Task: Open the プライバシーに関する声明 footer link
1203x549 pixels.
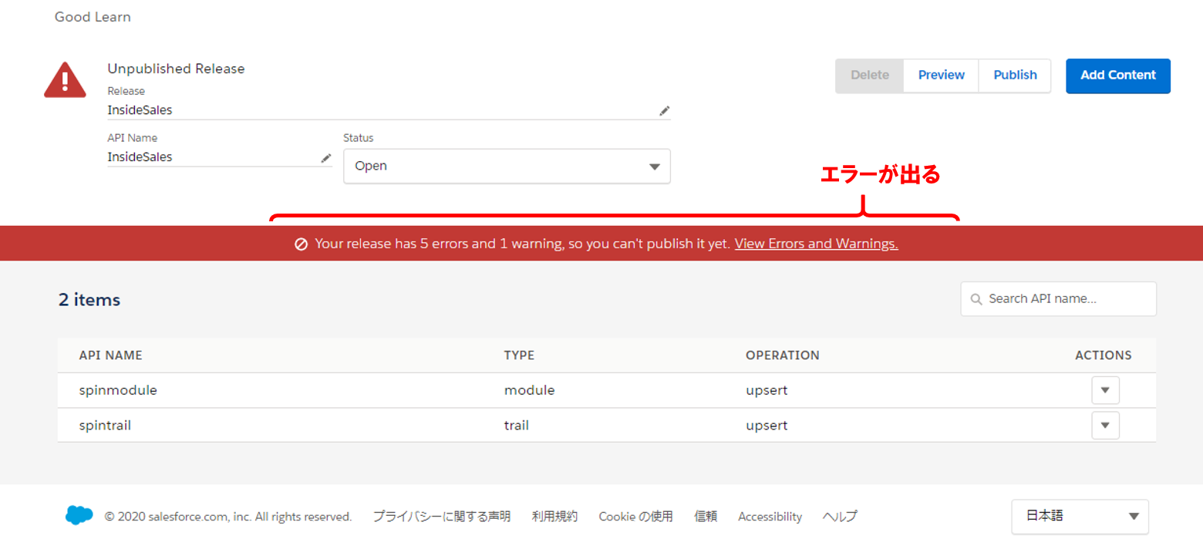Action: click(441, 517)
